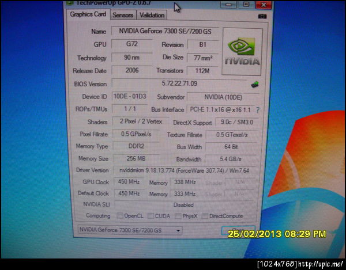Click the Subvendor value NVIDIA (10DE)
Viewport: 346px width, 270px height.
[223, 97]
